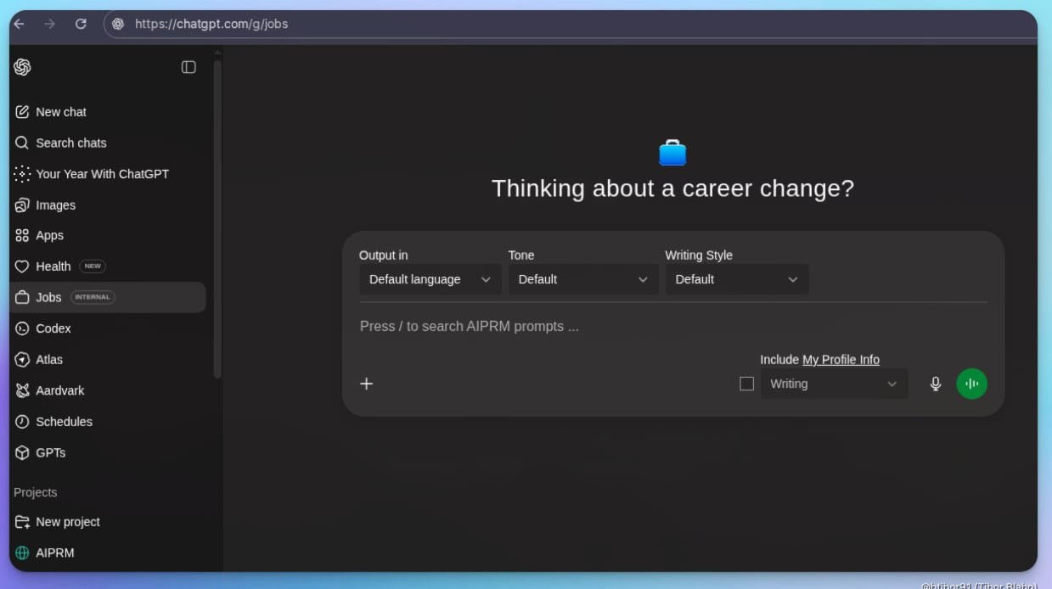Click the ChatGPT logo icon
The width and height of the screenshot is (1052, 589).
[23, 67]
